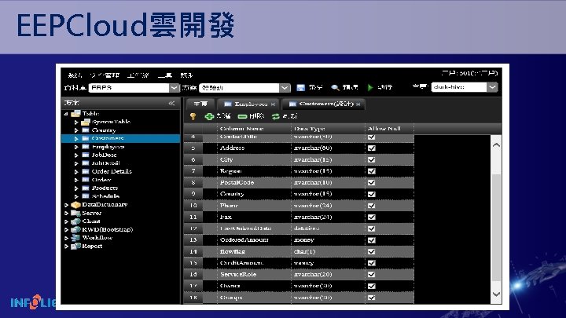The image size is (566, 318).
Task: Switch to the Customers design tab
Action: click(x=324, y=104)
